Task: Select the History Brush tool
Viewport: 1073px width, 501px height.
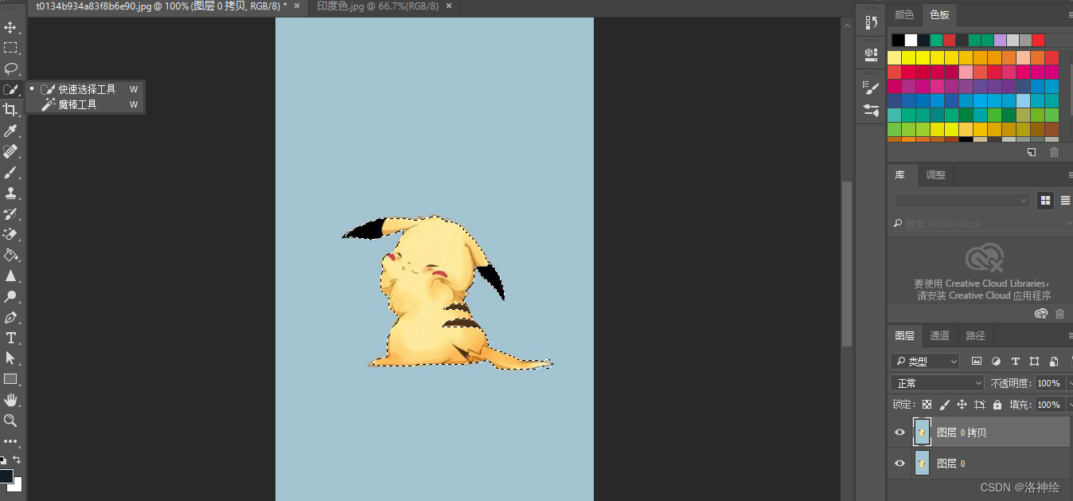Action: [x=10, y=213]
